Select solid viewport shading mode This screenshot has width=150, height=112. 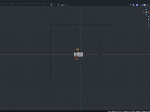pos(144,5)
